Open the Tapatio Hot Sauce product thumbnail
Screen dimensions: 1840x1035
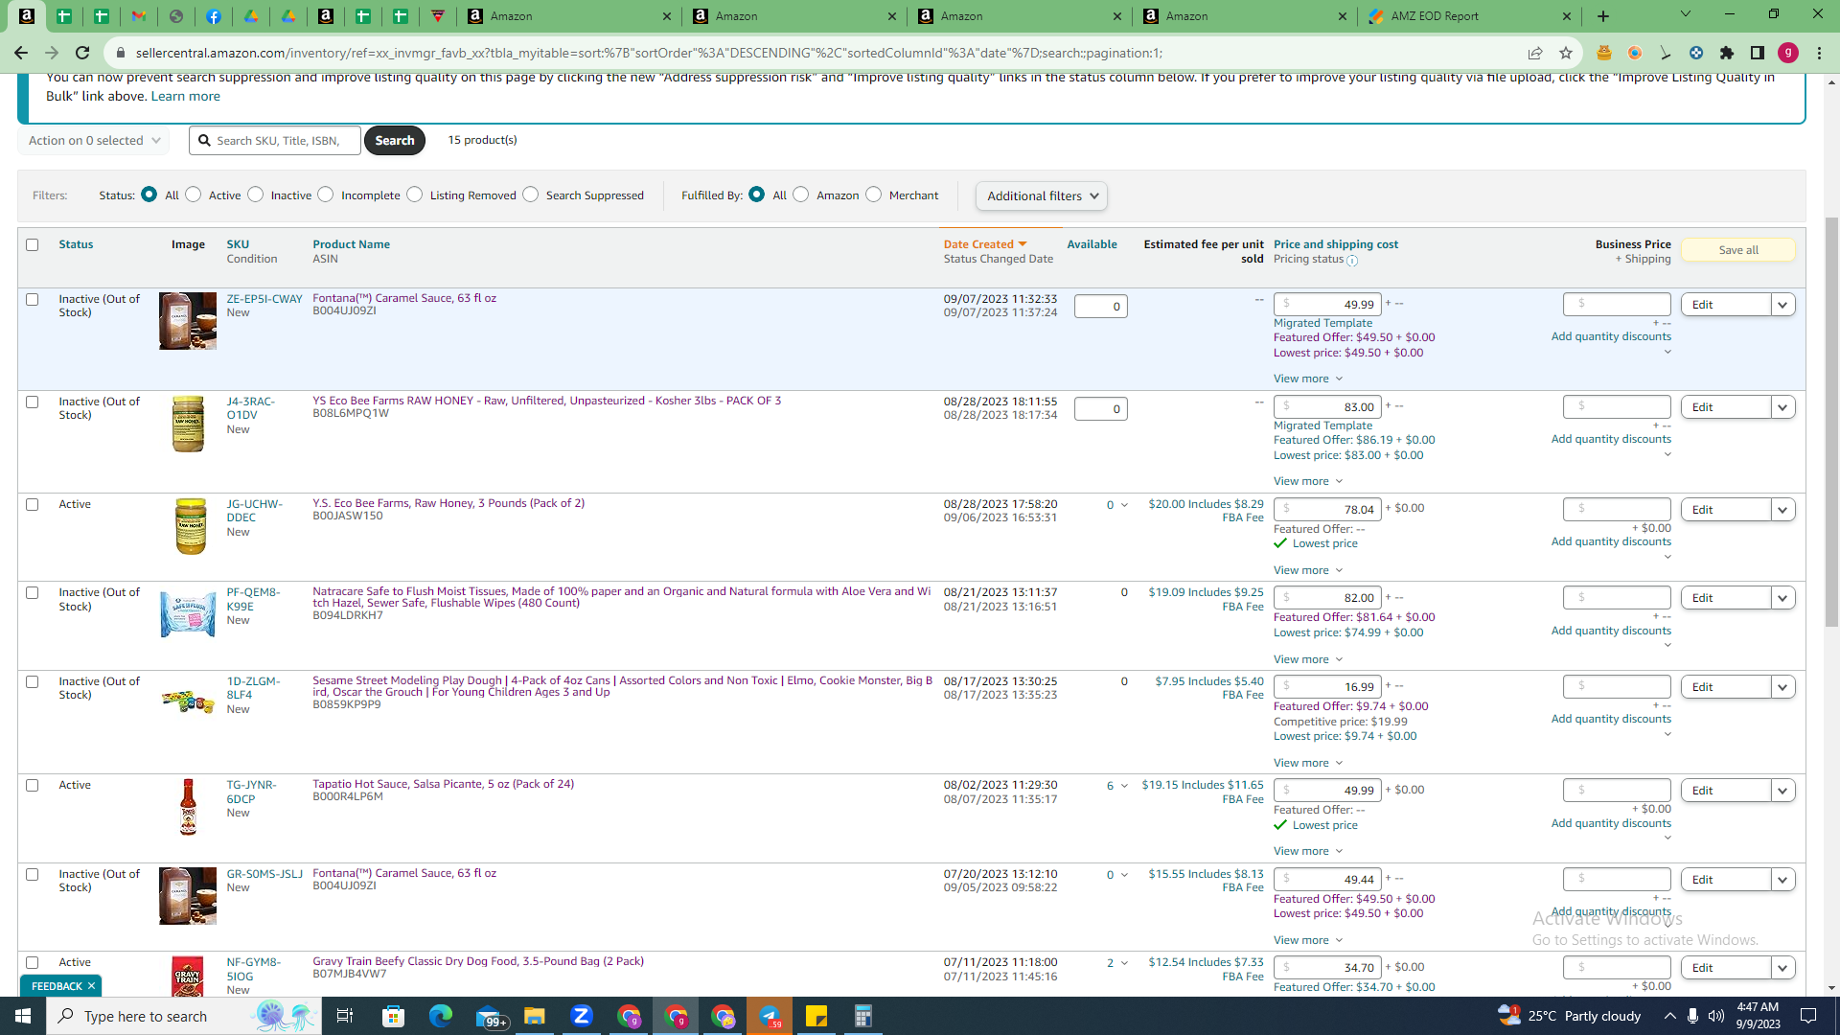coord(188,807)
